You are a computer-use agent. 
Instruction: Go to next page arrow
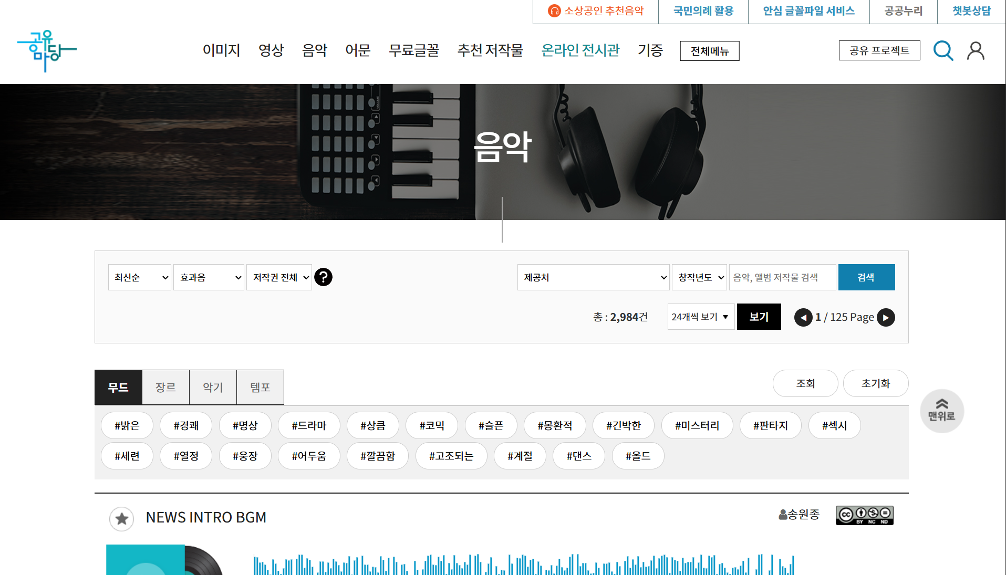point(886,317)
